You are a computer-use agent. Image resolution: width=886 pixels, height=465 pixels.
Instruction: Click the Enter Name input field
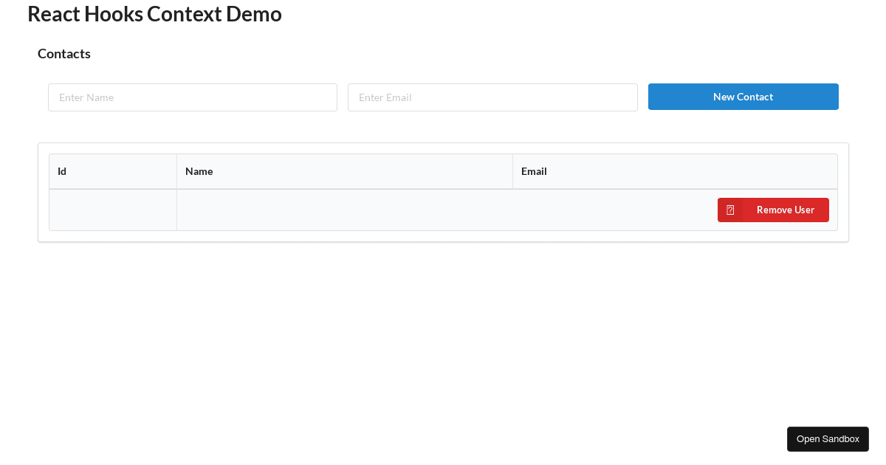(x=192, y=97)
